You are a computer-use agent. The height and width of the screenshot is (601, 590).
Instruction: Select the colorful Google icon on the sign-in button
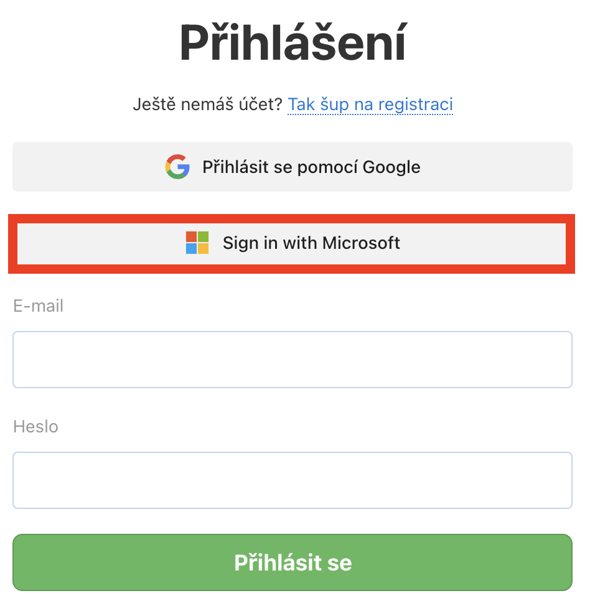coord(177,167)
